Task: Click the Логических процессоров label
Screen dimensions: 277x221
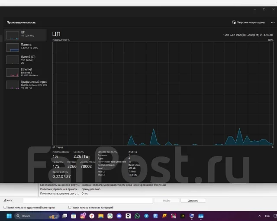Action: [112, 162]
